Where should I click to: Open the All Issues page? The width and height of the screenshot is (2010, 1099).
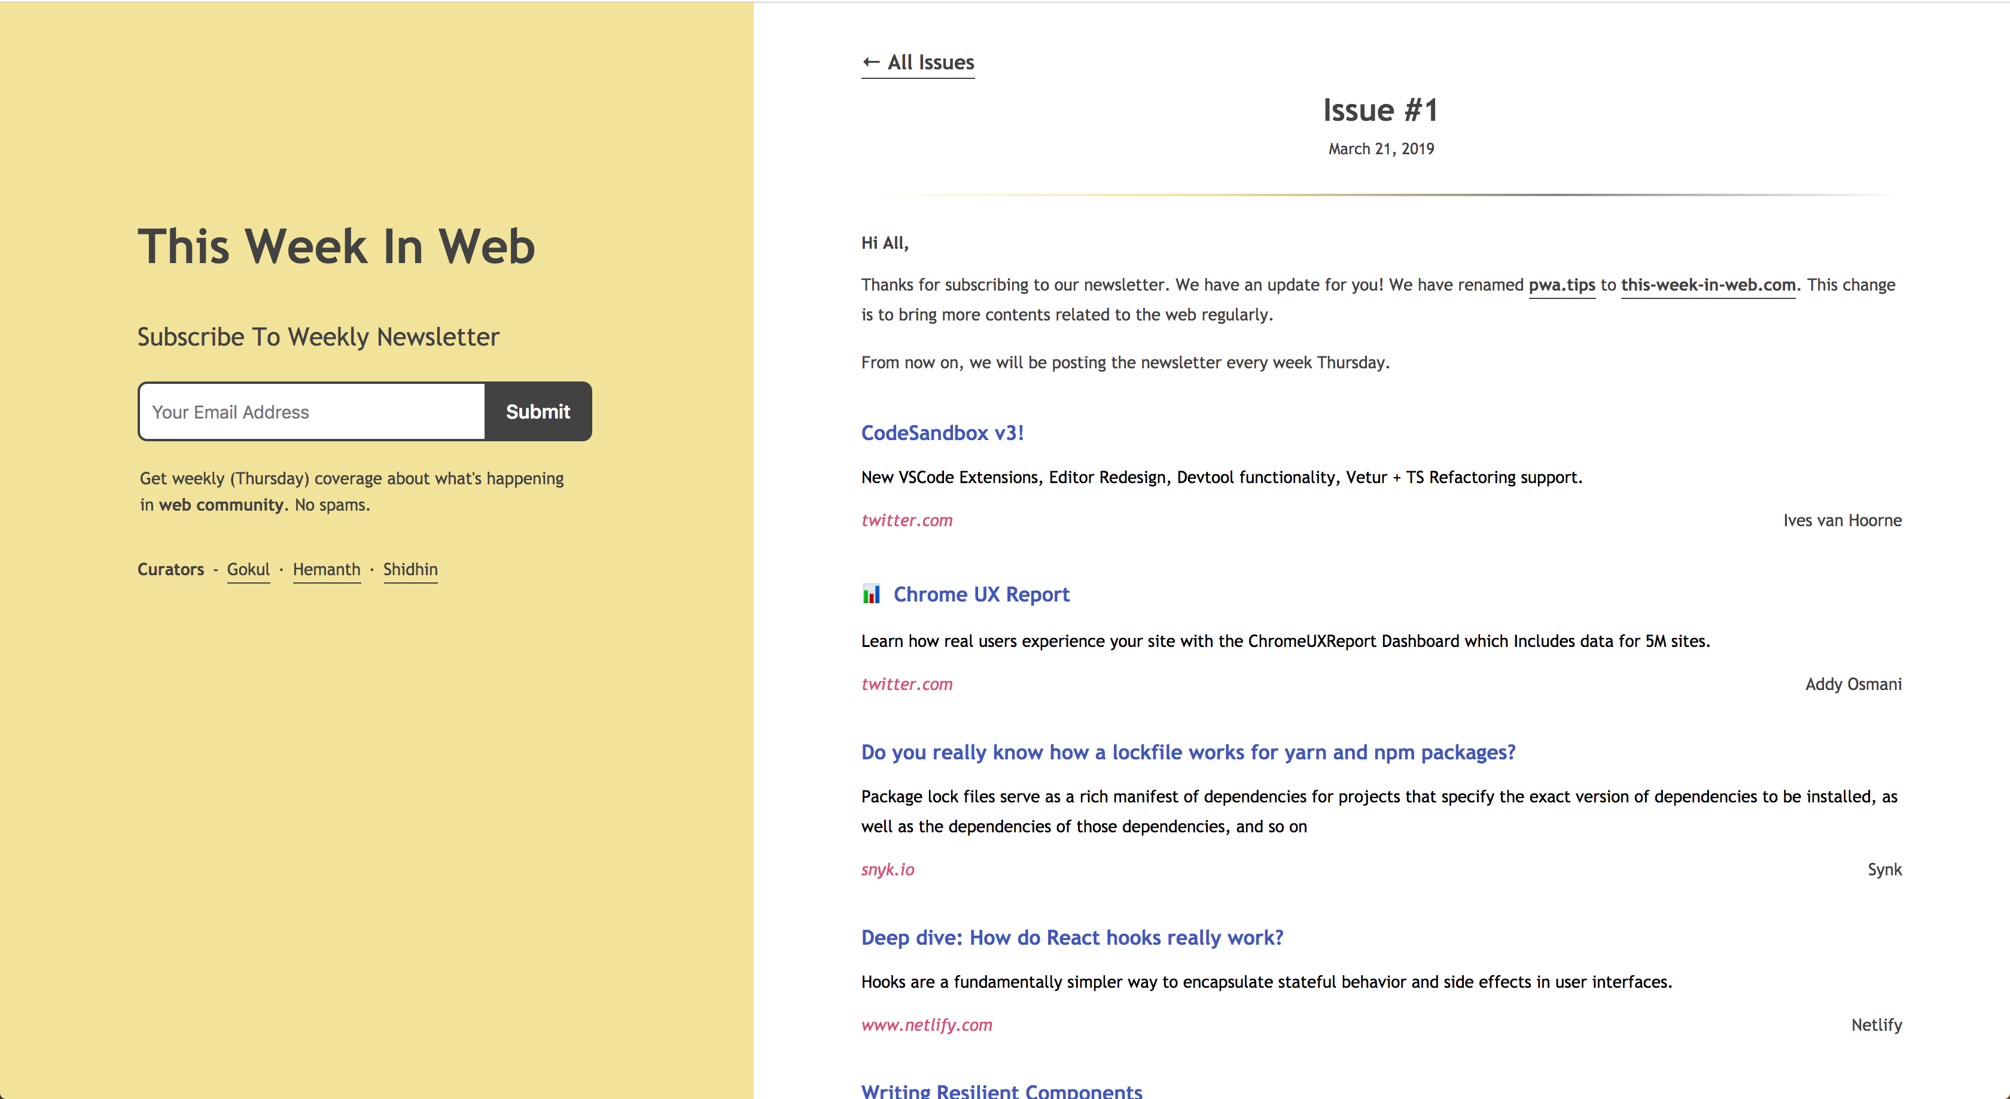pyautogui.click(x=929, y=62)
